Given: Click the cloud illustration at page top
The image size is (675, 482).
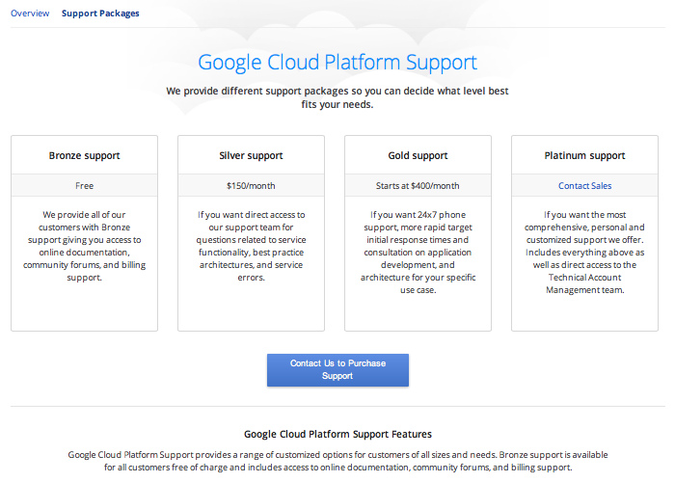Looking at the screenshot, I should point(337,21).
